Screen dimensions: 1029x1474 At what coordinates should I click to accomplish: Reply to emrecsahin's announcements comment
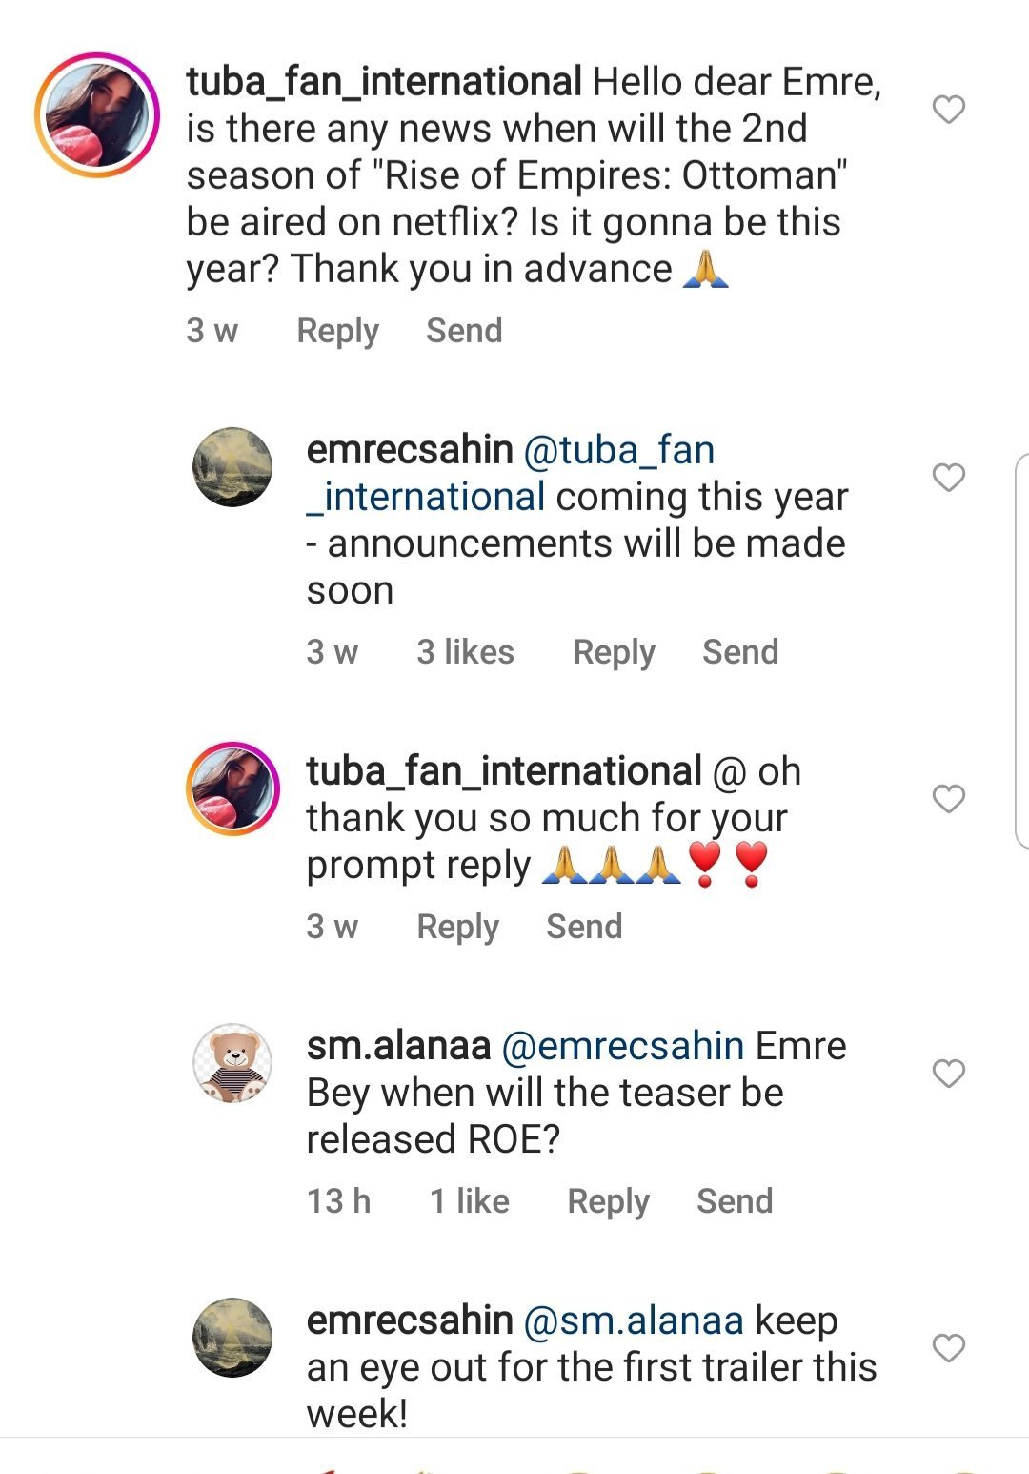click(x=614, y=652)
